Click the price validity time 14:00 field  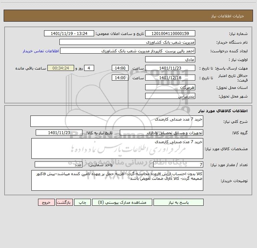point(120,78)
